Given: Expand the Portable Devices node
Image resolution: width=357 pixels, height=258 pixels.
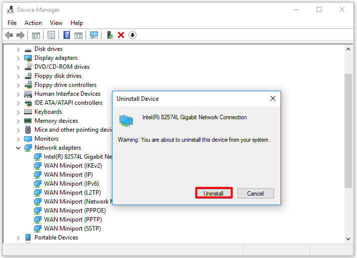Looking at the screenshot, I should tap(18, 238).
